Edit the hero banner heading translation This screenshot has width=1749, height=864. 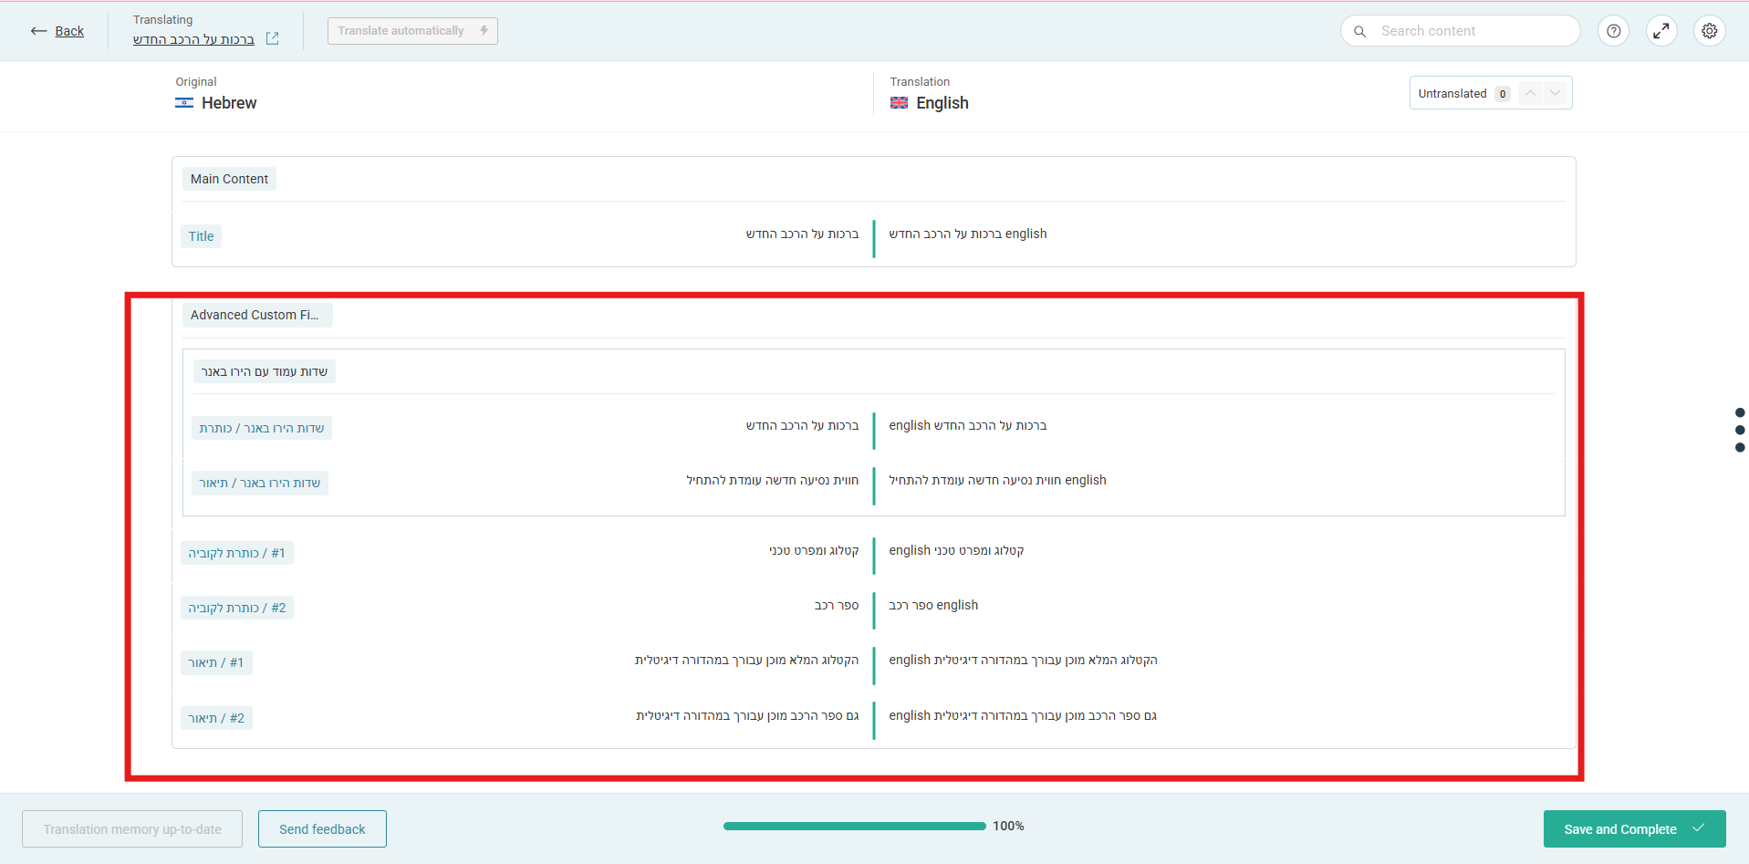pos(968,426)
